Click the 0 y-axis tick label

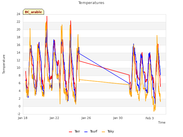tap(19, 106)
